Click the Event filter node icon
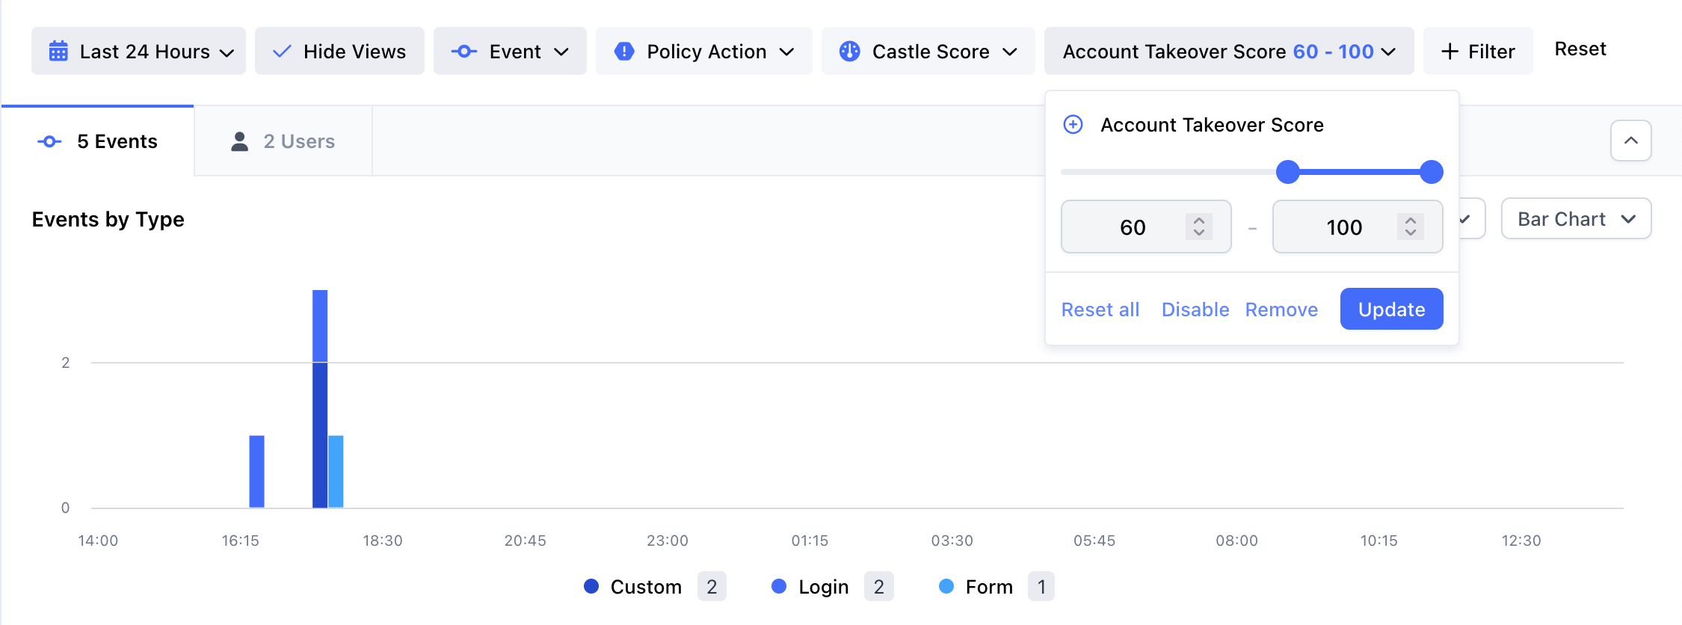Viewport: 1682px width, 625px height. pyautogui.click(x=463, y=52)
